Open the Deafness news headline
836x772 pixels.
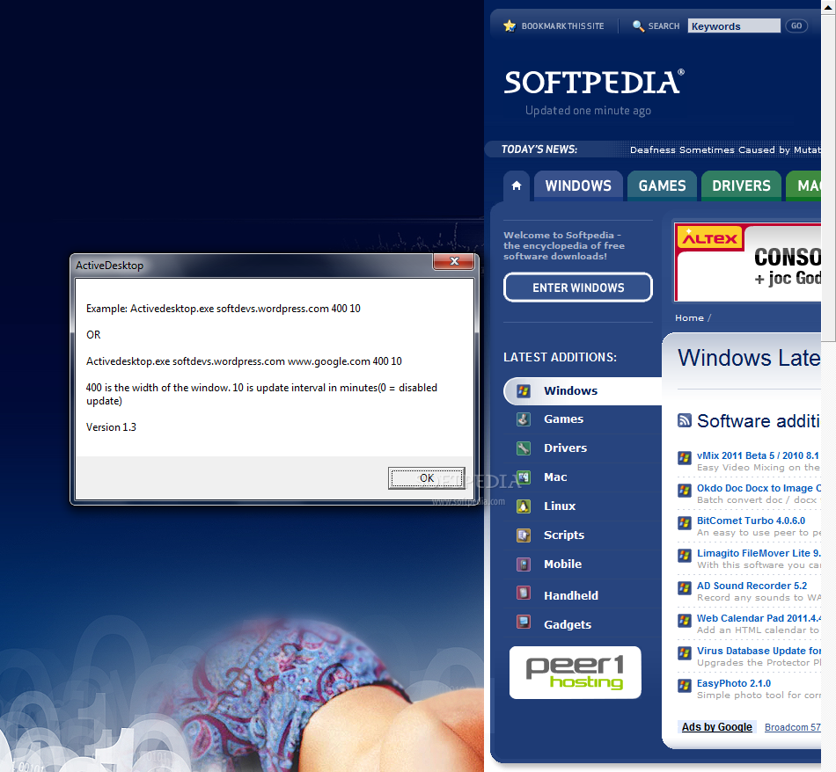pyautogui.click(x=725, y=149)
